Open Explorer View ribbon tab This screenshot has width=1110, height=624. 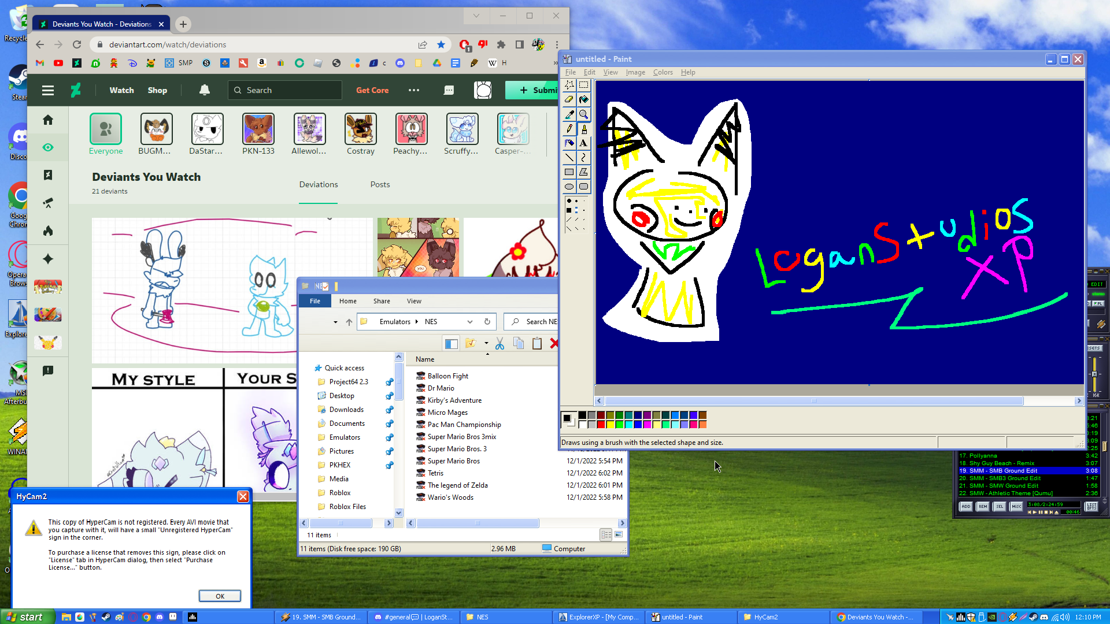coord(414,301)
